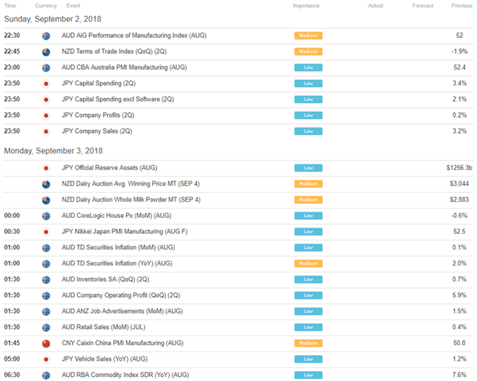Click the NZ flag beside Dairy Auction Avg. Winning Price
This screenshot has width=477, height=381.
coord(46,184)
